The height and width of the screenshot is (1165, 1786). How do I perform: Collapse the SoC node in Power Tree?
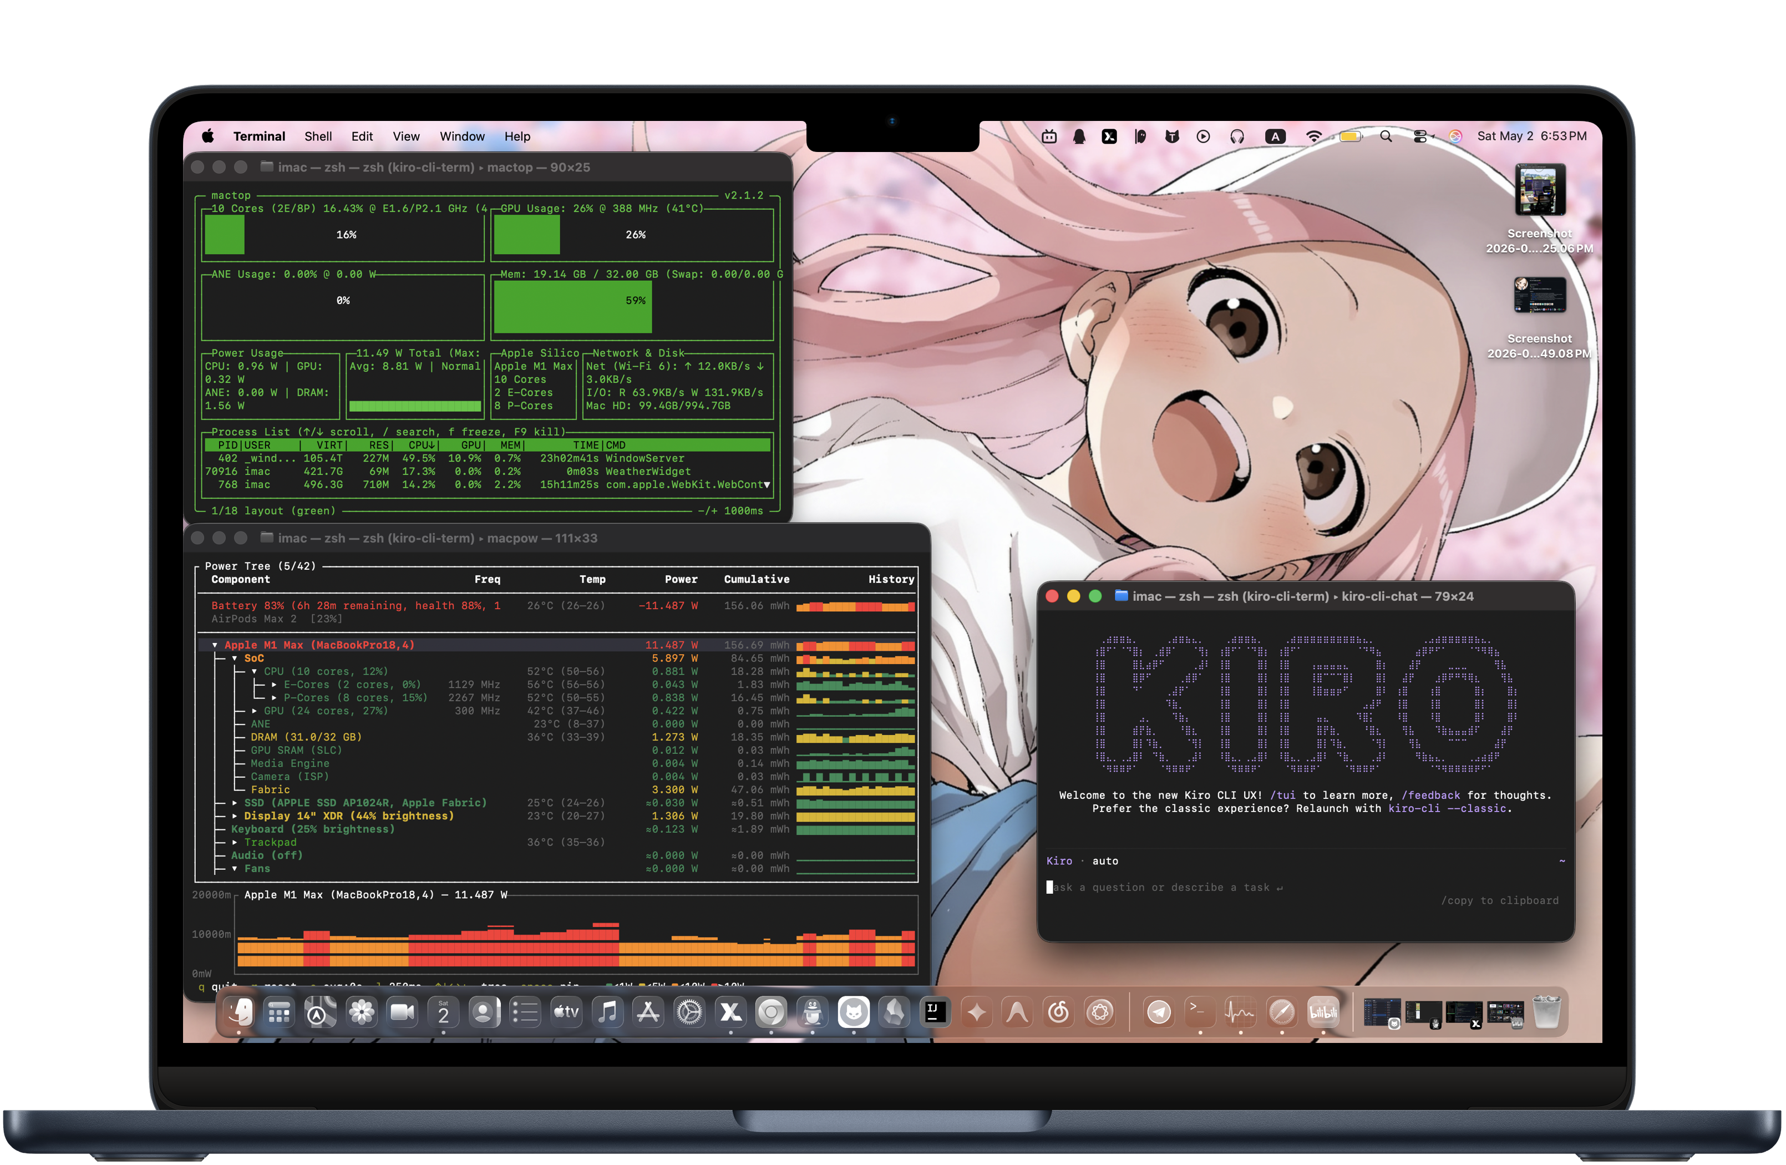coord(234,659)
